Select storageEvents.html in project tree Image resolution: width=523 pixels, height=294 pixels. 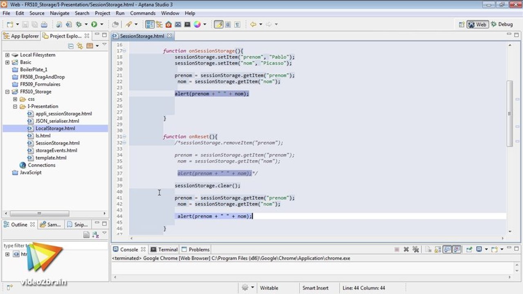click(56, 150)
